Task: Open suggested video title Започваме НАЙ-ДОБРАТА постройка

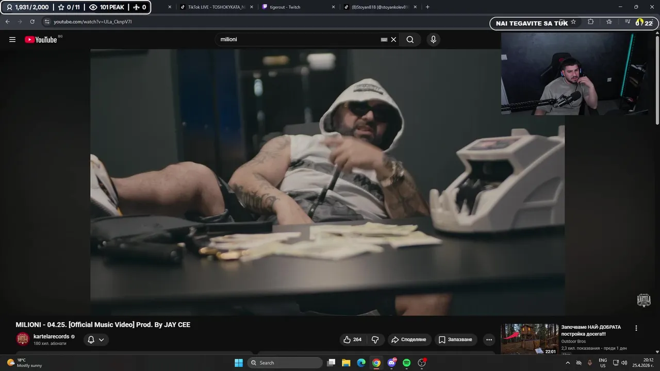Action: coord(591,330)
